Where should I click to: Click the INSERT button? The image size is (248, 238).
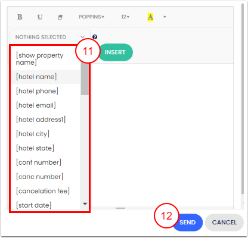click(115, 52)
